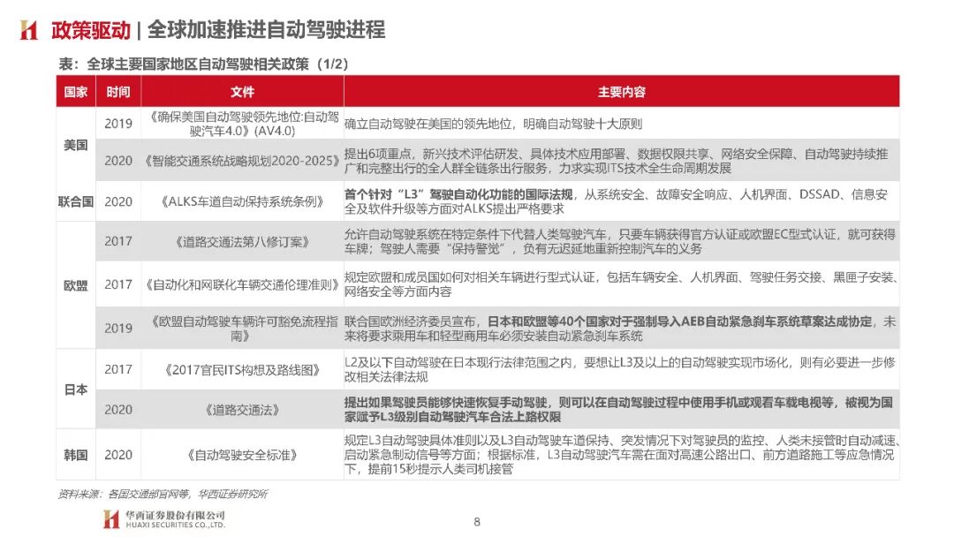This screenshot has height=537, width=954.
Task: Click the "时间" column header
Action: tap(119, 91)
